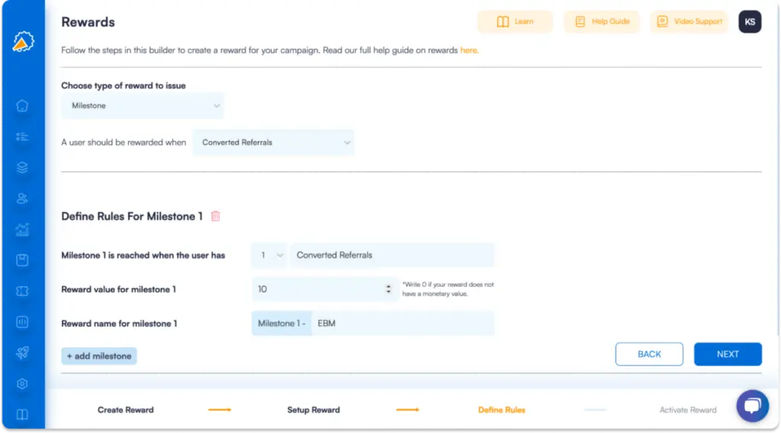The height and width of the screenshot is (433, 781).
Task: Expand the milestone count dropdown showing 1
Action: 269,255
